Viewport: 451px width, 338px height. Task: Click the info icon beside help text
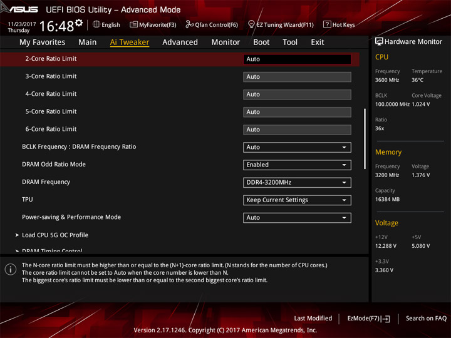[x=11, y=269]
